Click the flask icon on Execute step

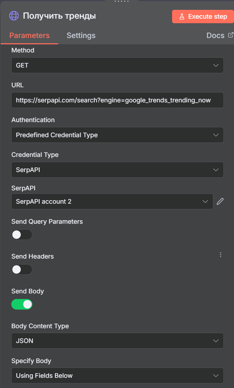click(x=182, y=17)
